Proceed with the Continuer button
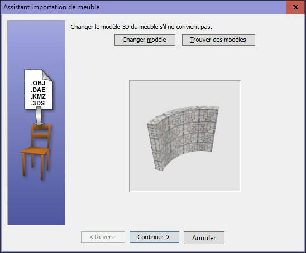The width and height of the screenshot is (306, 253). point(154,237)
